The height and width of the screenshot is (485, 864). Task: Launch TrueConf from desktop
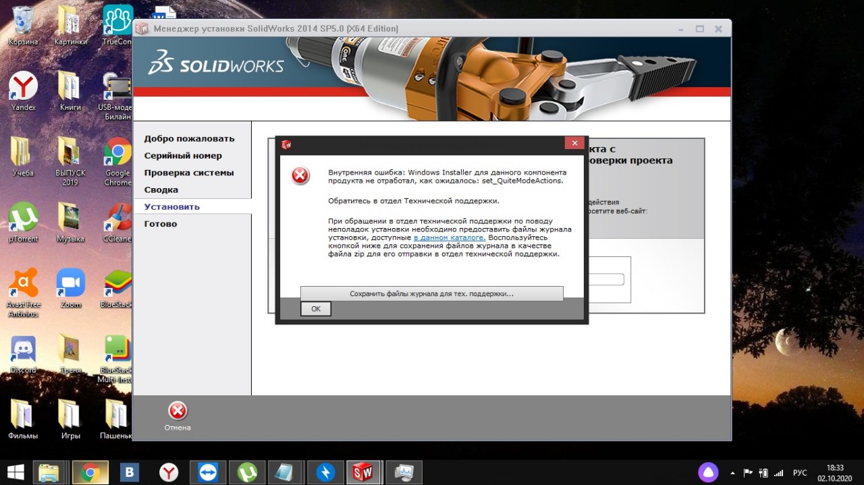pos(117,26)
